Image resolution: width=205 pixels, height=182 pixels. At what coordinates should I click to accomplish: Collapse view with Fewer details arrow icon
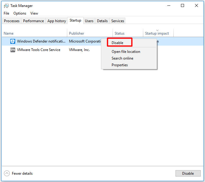pyautogui.click(x=7, y=173)
